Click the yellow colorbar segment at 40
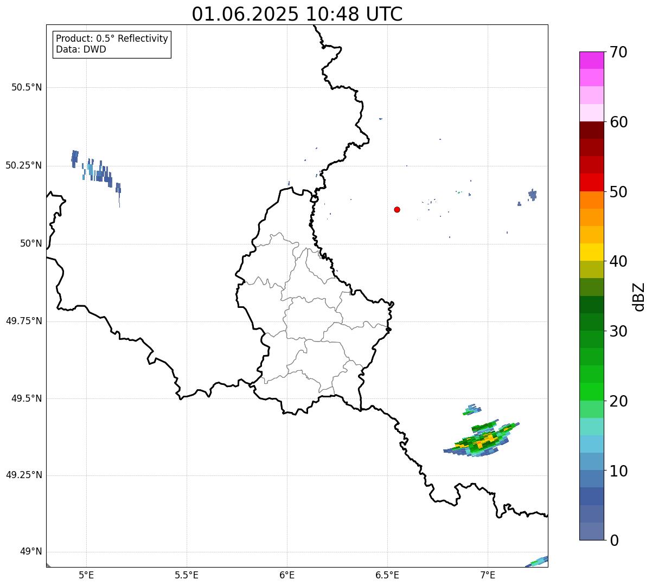The image size is (652, 586). pyautogui.click(x=591, y=252)
